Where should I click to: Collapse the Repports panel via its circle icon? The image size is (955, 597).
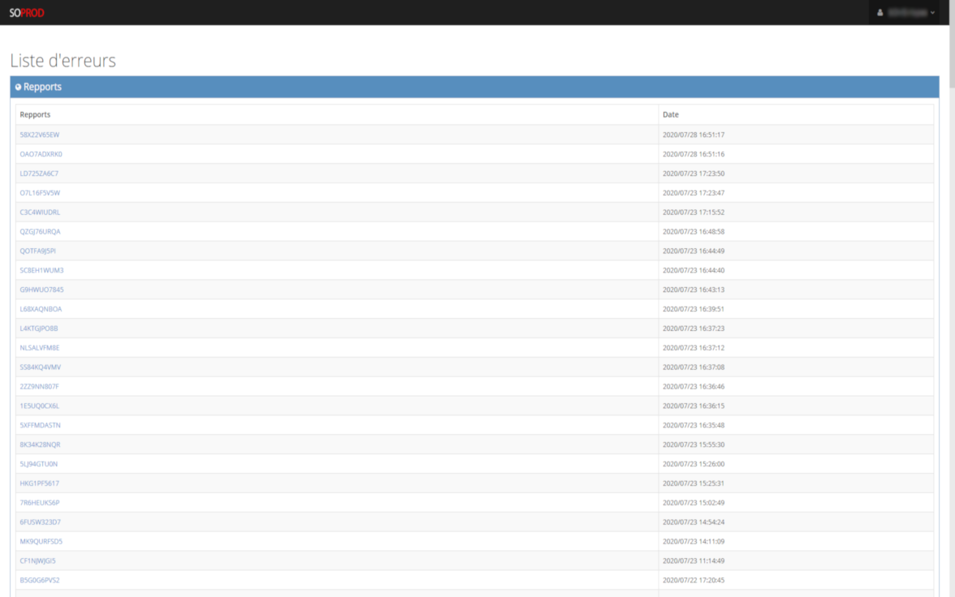[x=18, y=87]
